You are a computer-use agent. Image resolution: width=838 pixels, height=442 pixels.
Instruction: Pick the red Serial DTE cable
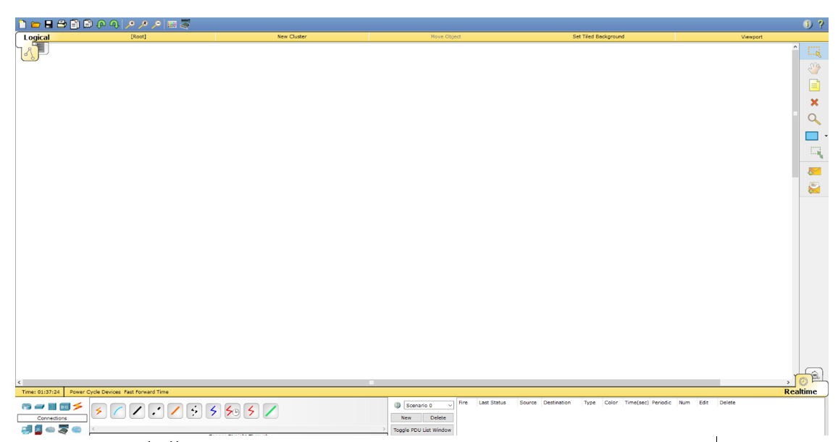[x=251, y=411]
